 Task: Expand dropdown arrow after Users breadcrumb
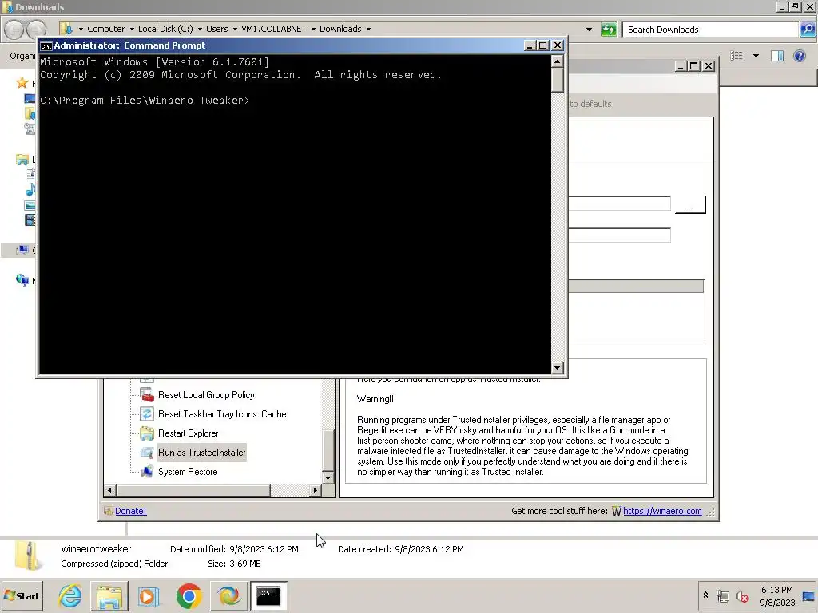235,30
